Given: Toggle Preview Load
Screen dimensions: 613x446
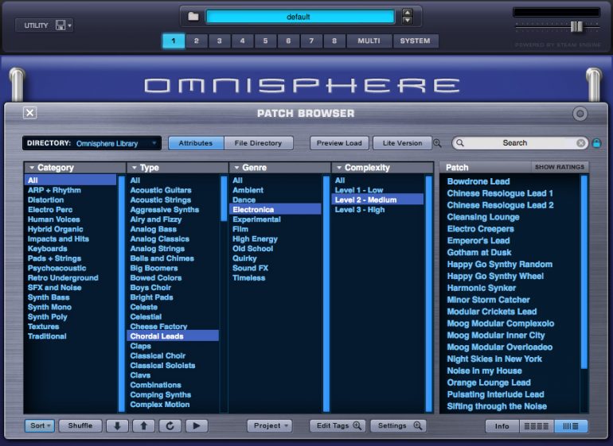Looking at the screenshot, I should pos(339,143).
